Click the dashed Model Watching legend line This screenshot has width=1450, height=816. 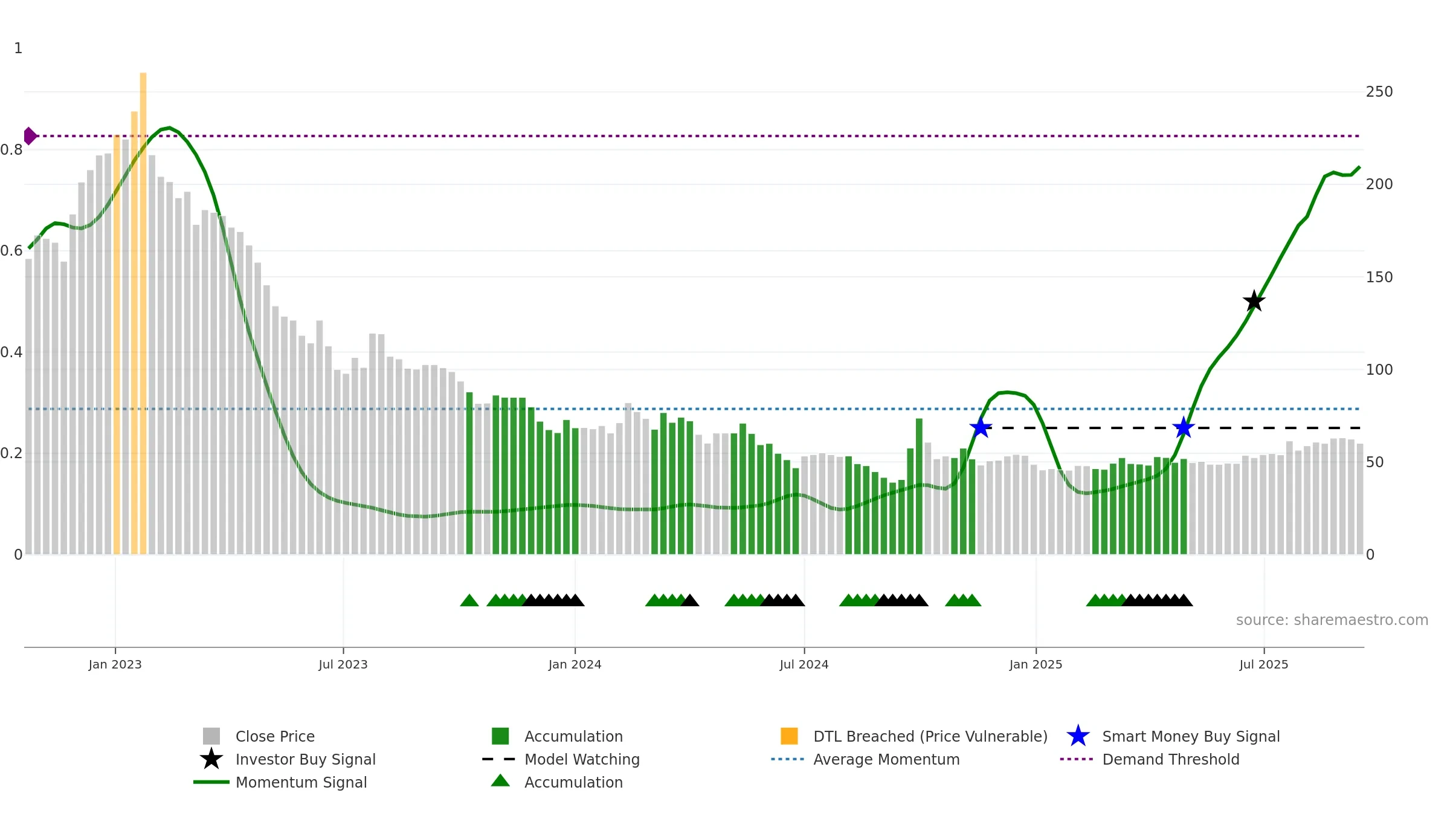(499, 759)
